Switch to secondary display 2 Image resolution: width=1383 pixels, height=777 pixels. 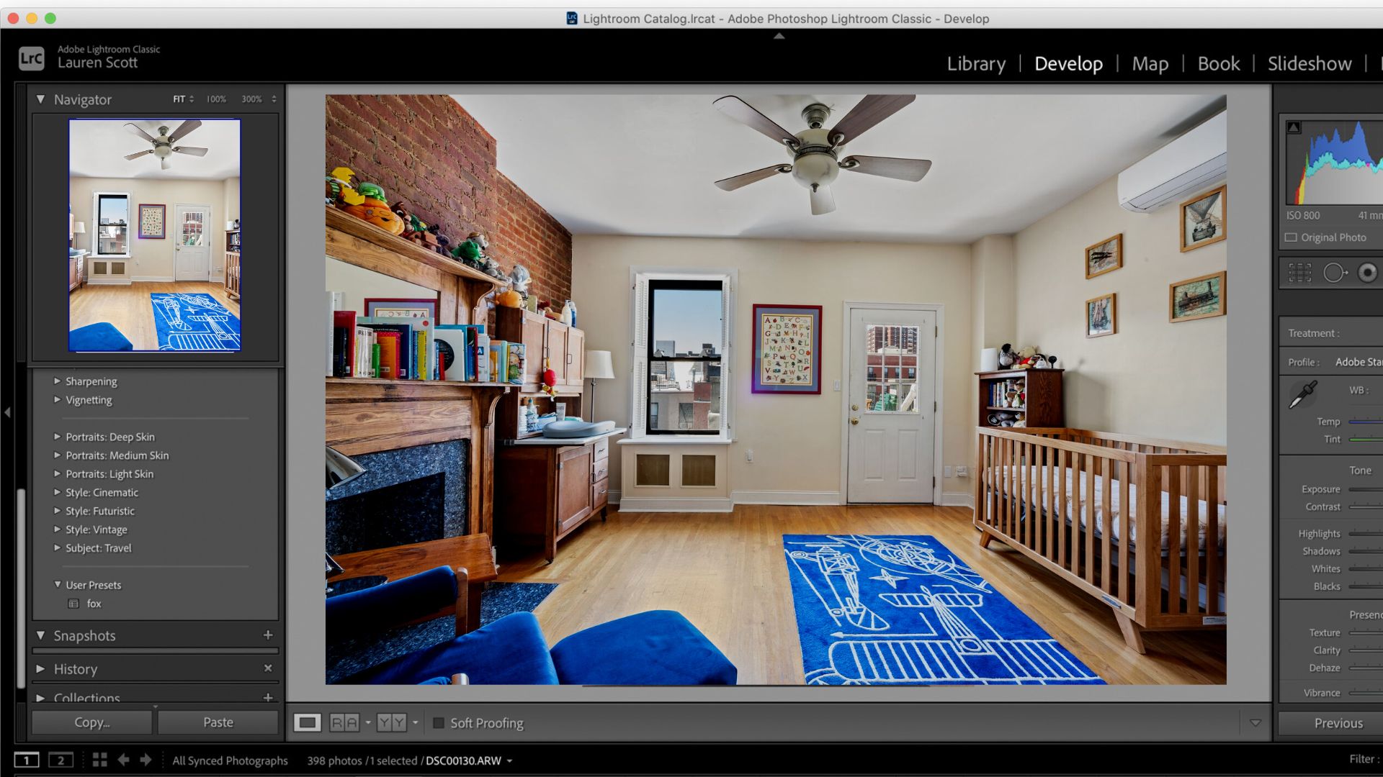coord(61,760)
